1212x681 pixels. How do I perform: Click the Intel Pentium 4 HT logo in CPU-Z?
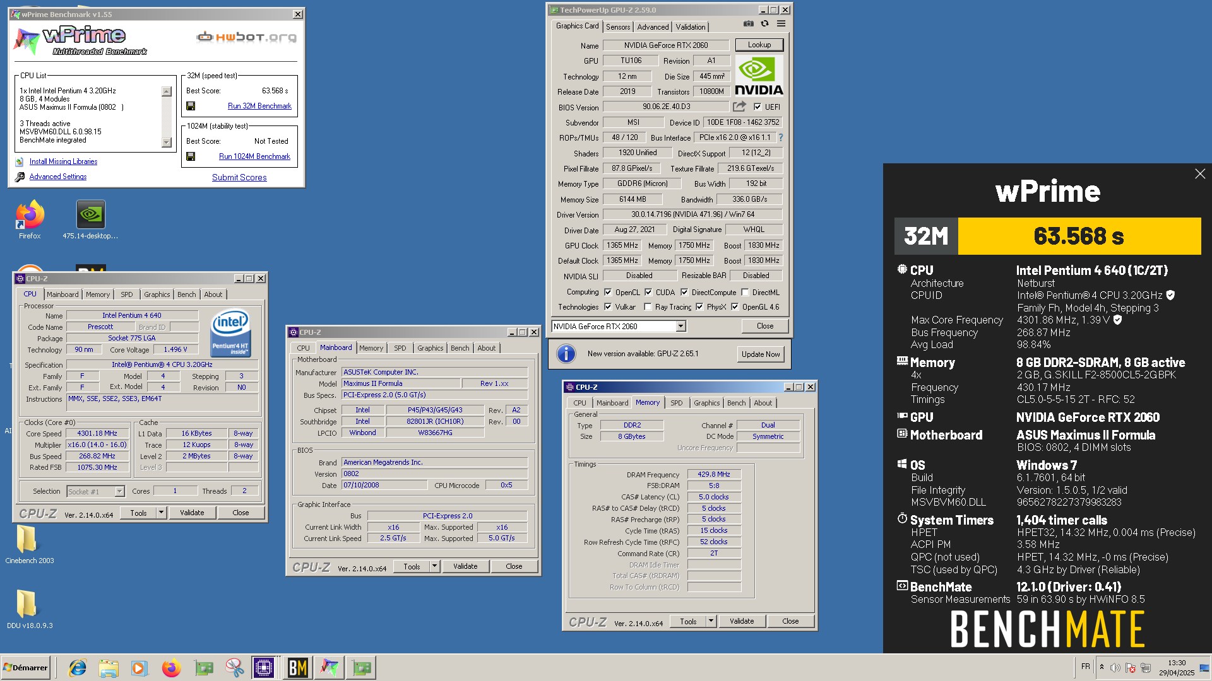pyautogui.click(x=230, y=332)
